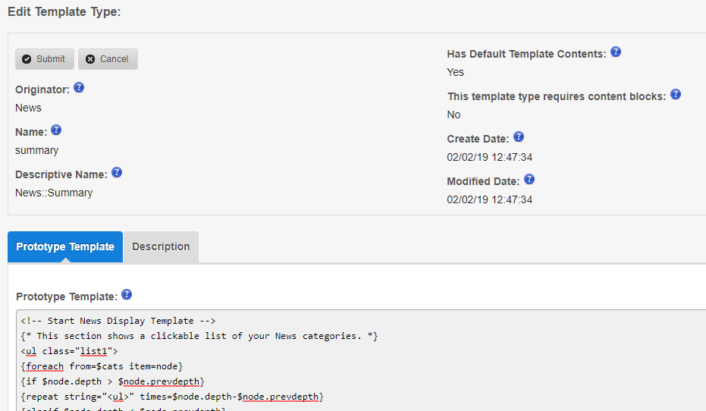
Task: Select the Prototype Template tab
Action: tap(65, 247)
